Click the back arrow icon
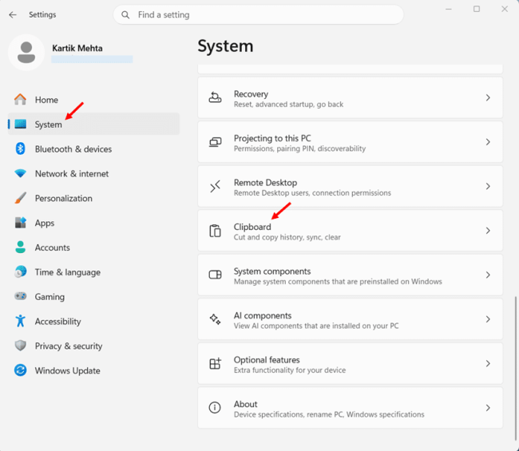The width and height of the screenshot is (519, 451). [13, 14]
